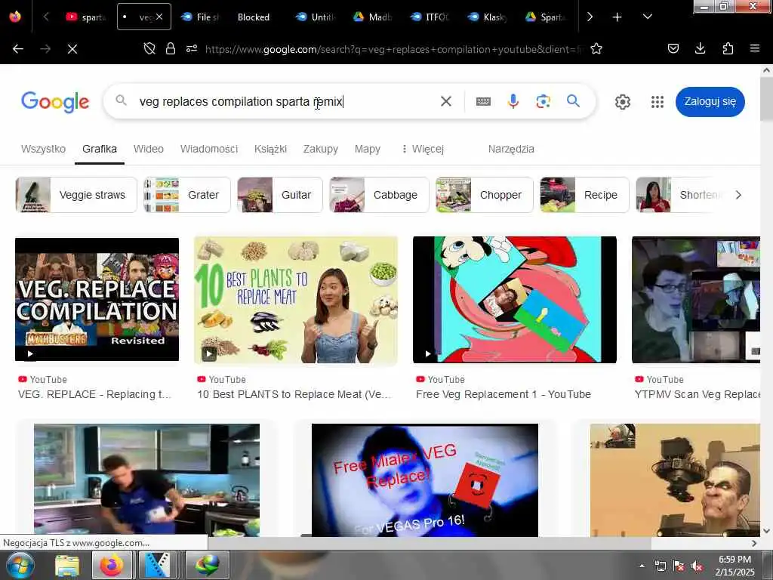773x580 pixels.
Task: Show site security padlock info
Action: click(171, 48)
